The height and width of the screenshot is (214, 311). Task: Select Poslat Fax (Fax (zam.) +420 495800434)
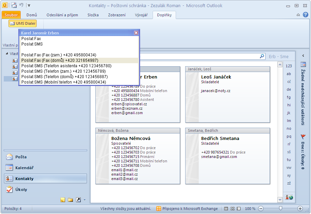coord(80,55)
